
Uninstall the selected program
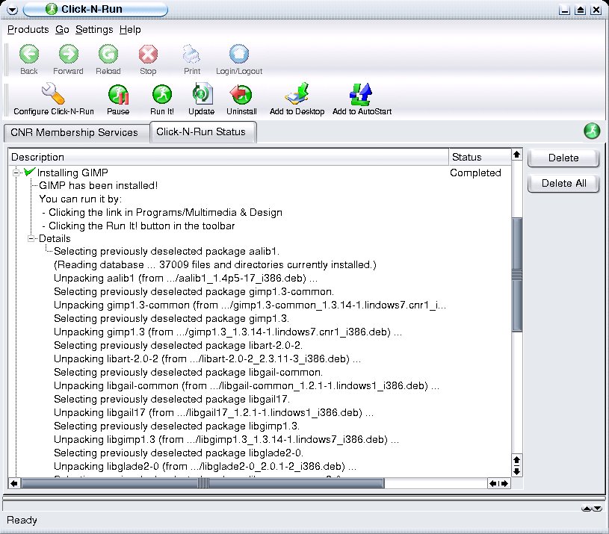point(241,99)
